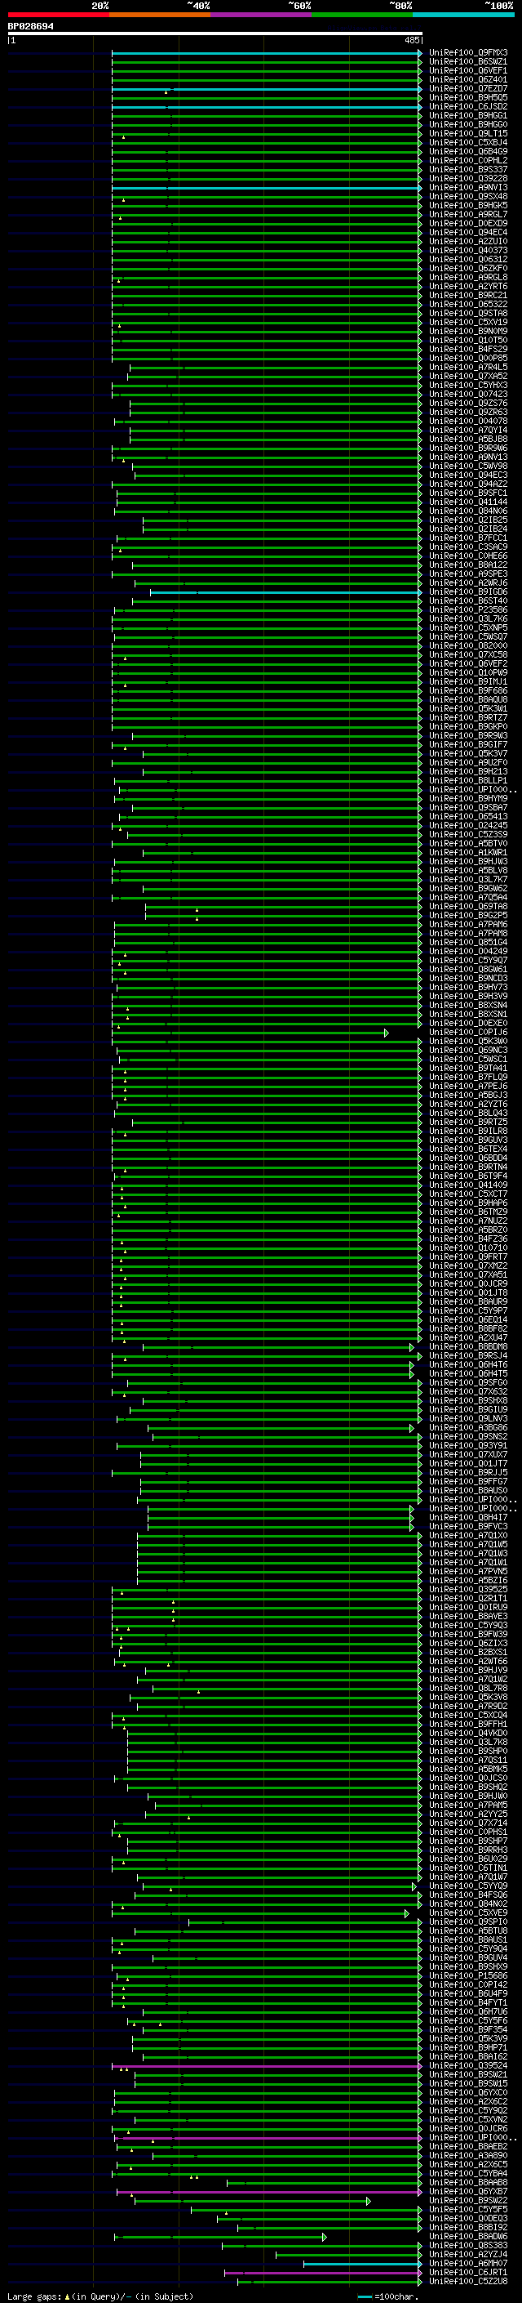Open hit UniRef100_C6JSD2
This screenshot has height=2303, width=522.
click(468, 106)
